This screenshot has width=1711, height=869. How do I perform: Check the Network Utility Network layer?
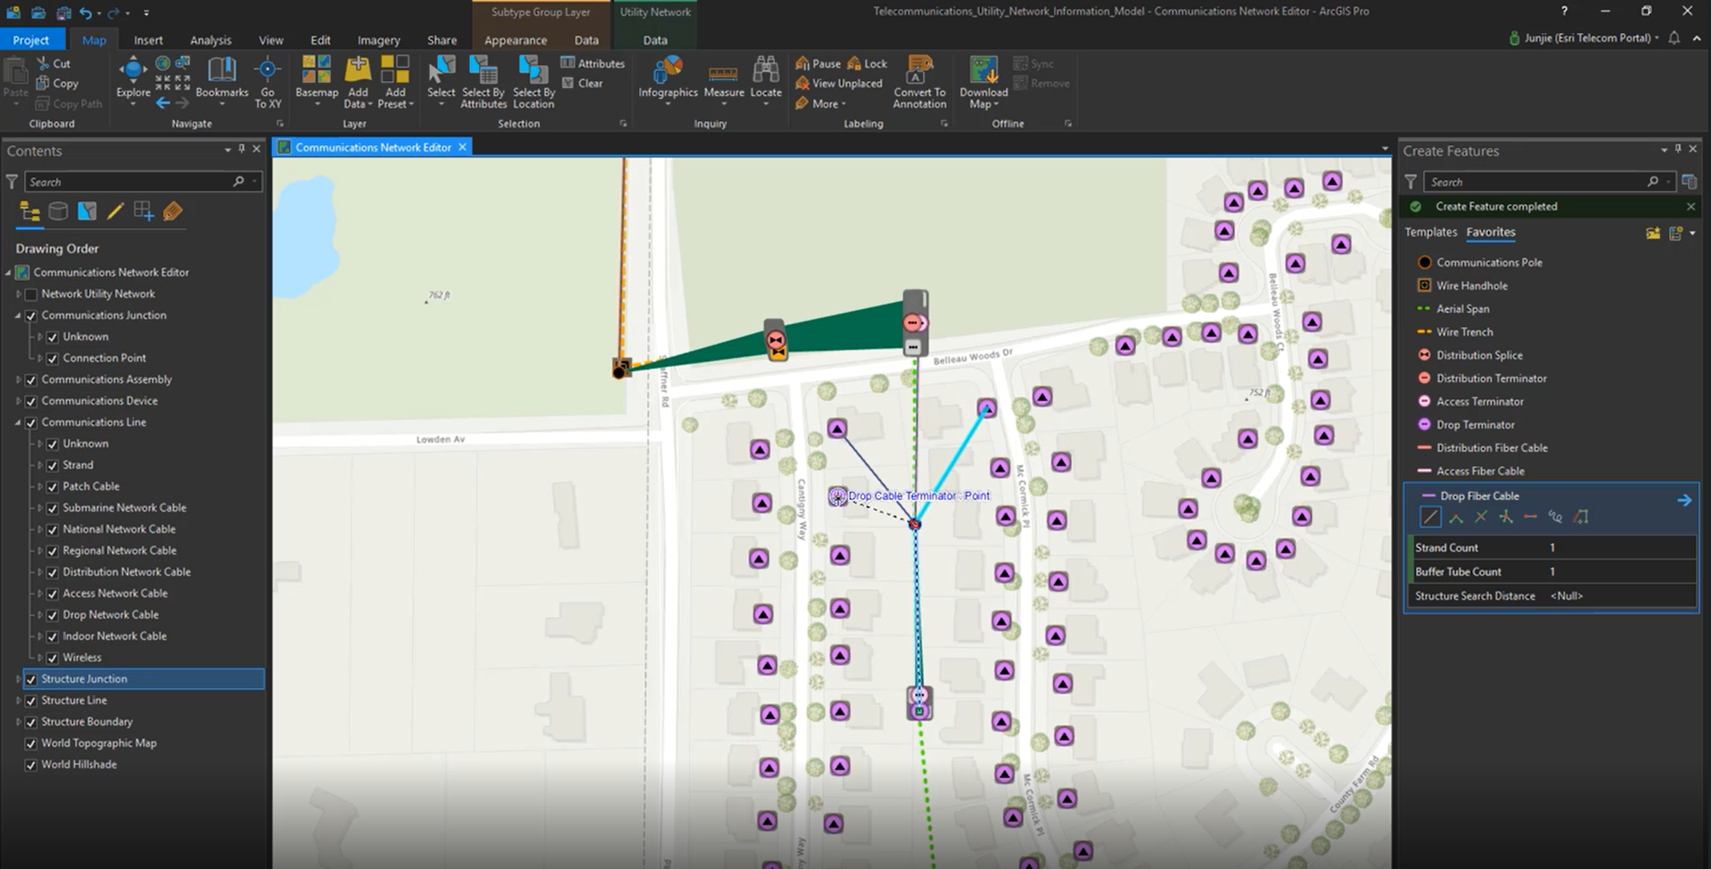pos(31,294)
